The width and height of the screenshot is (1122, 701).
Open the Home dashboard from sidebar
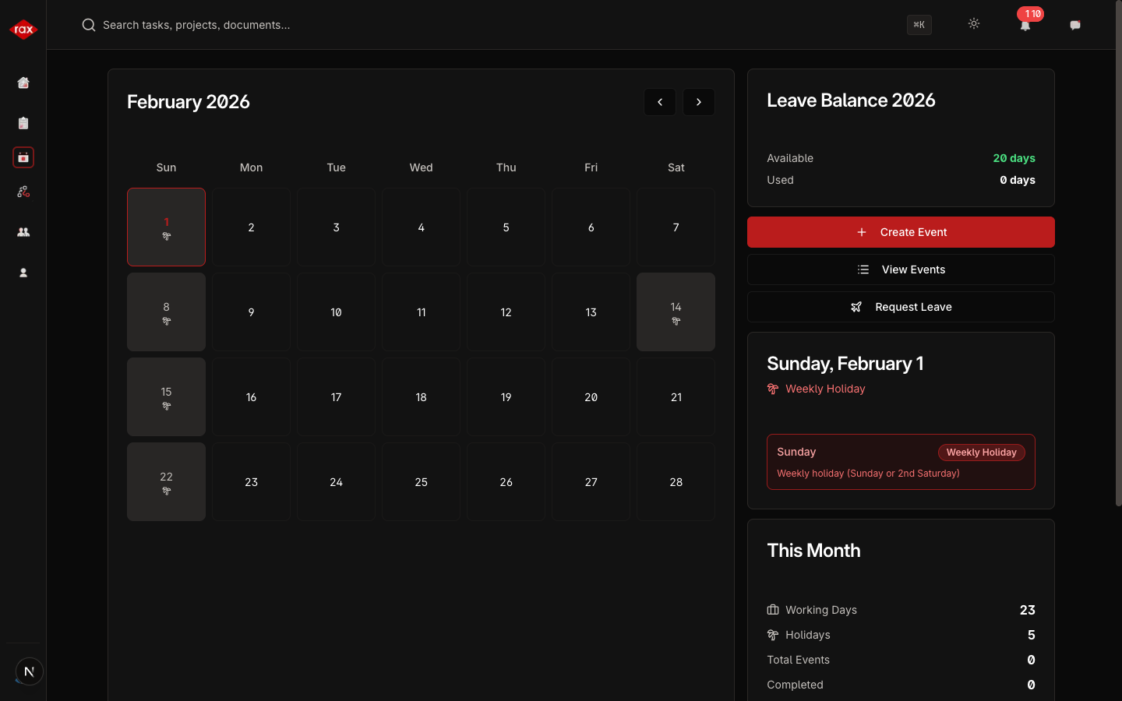pyautogui.click(x=23, y=83)
